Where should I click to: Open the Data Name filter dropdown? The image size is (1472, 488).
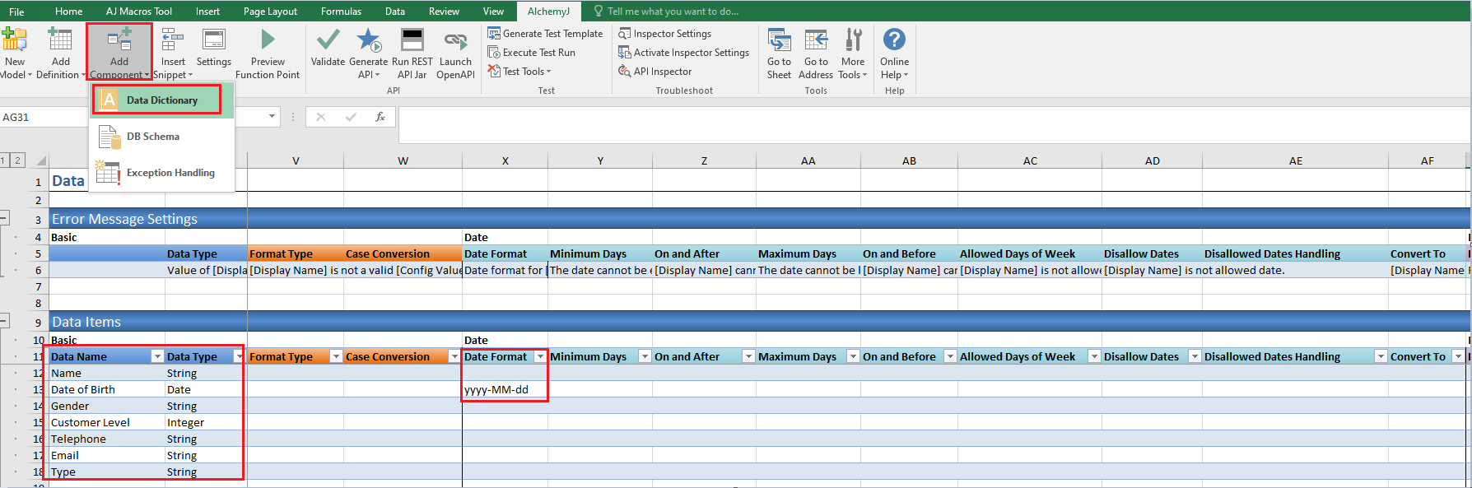click(x=157, y=356)
